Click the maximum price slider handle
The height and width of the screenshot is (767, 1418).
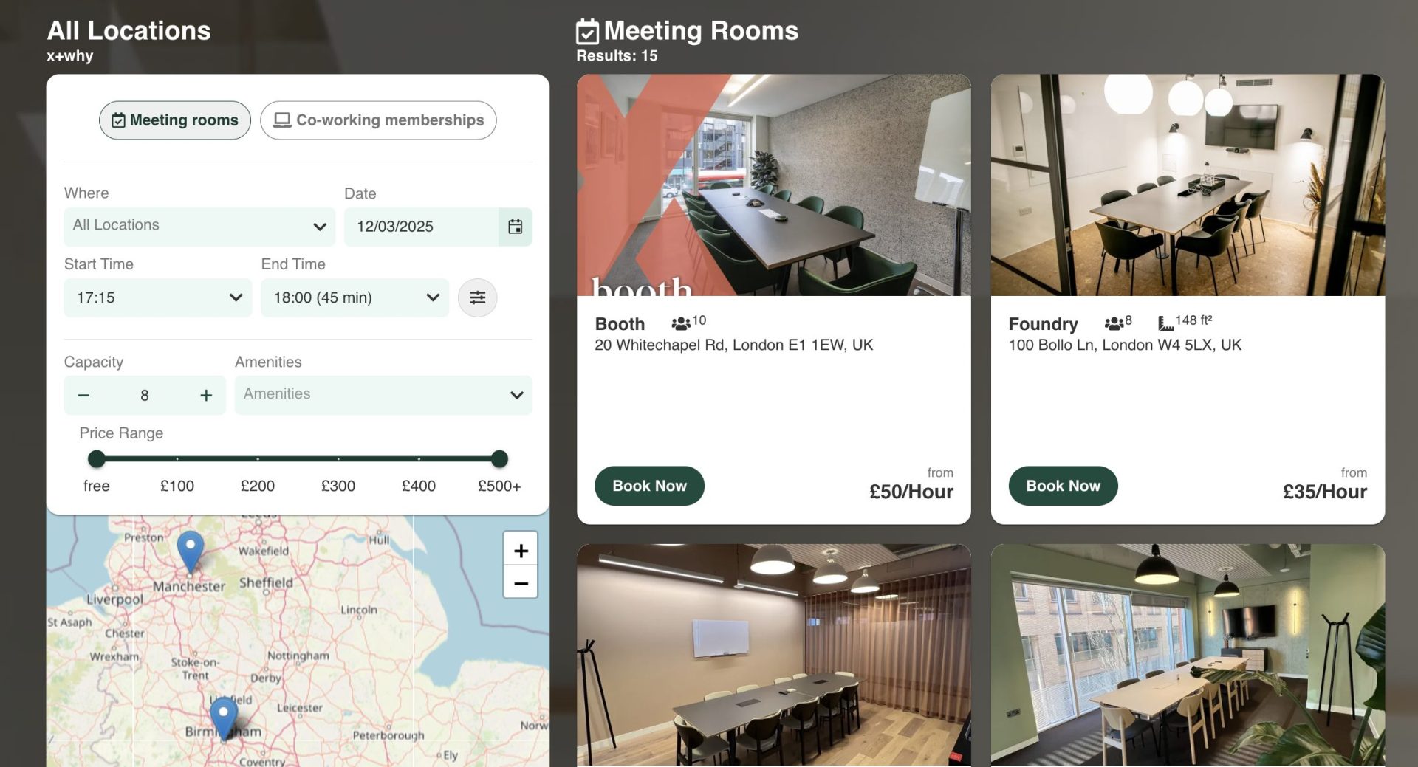tap(499, 459)
